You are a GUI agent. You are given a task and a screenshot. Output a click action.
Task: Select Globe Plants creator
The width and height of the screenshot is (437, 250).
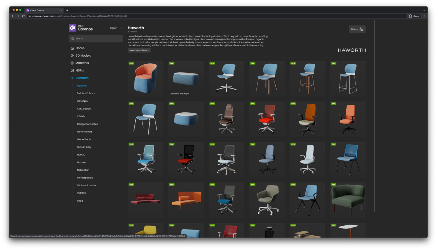pyautogui.click(x=84, y=139)
